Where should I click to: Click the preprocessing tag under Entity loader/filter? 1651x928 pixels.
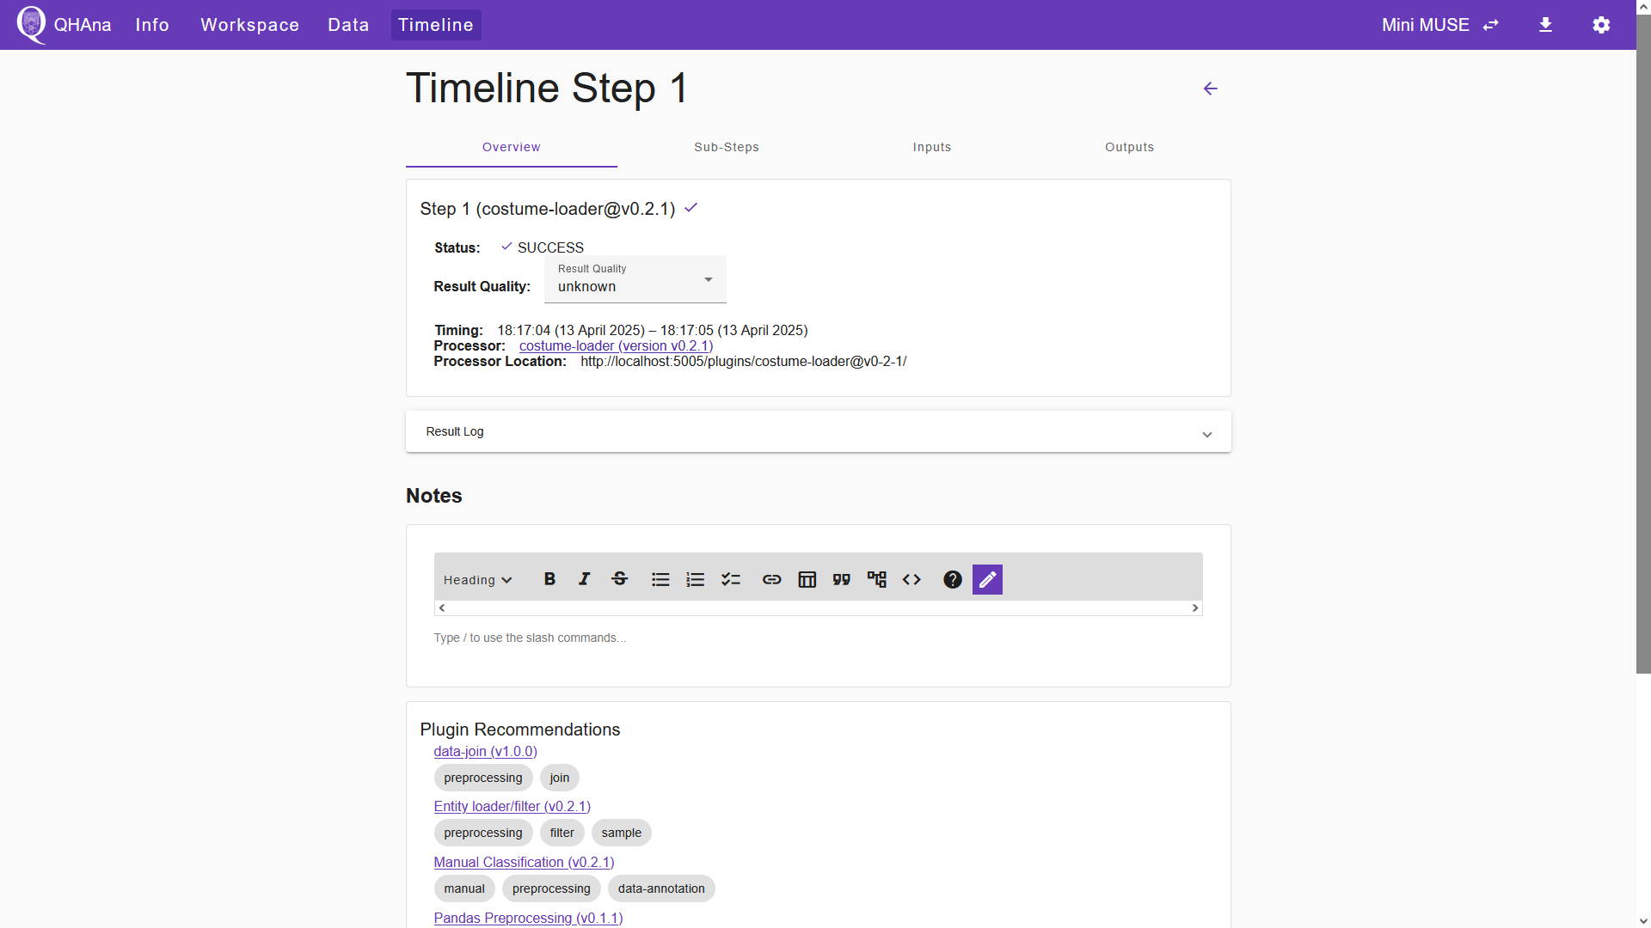tap(483, 833)
